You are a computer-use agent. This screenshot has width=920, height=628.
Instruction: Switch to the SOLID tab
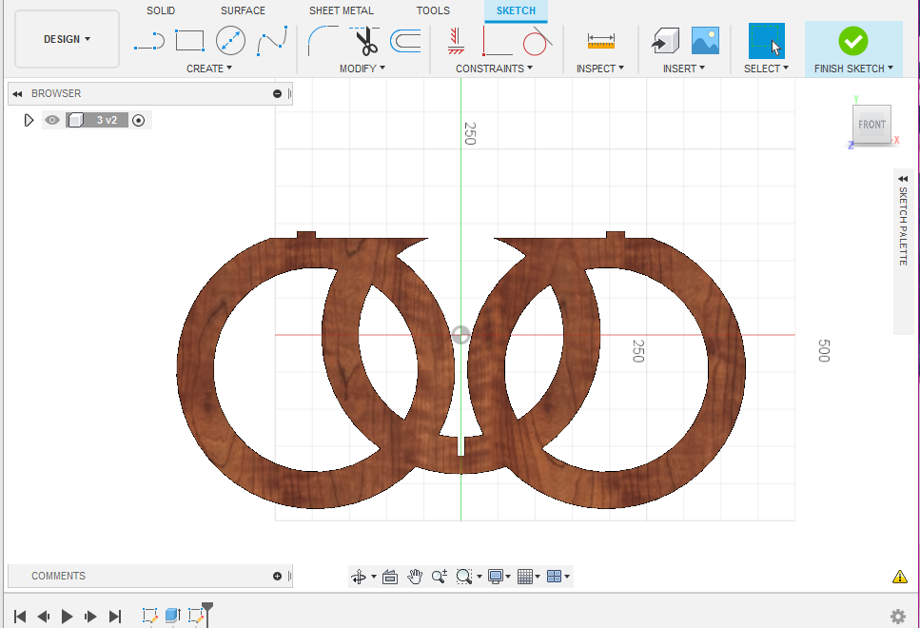(x=161, y=10)
